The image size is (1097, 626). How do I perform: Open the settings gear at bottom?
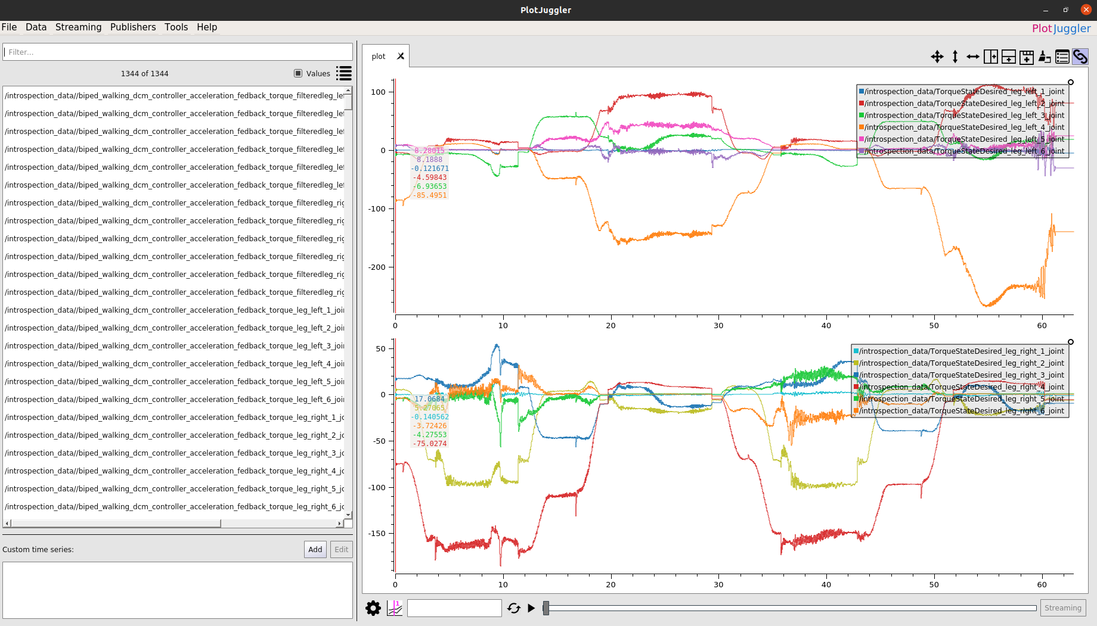(373, 608)
